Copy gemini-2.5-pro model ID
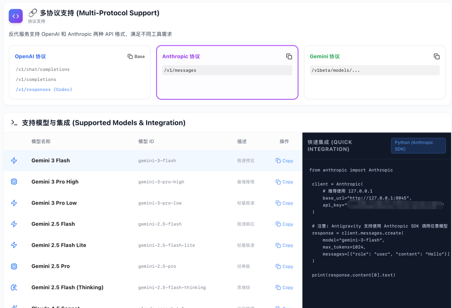 tap(284, 266)
